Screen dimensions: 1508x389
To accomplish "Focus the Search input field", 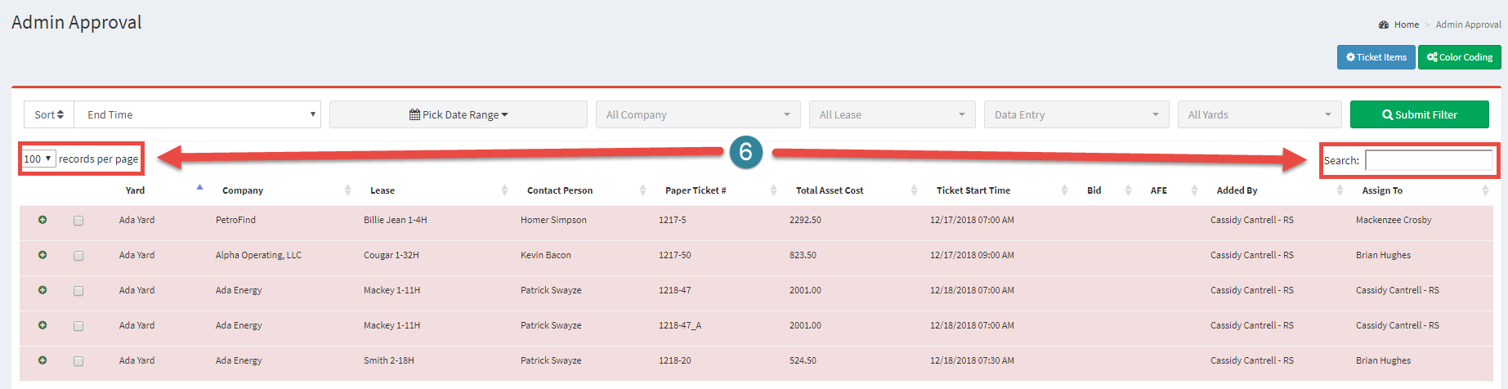I will click(1430, 160).
